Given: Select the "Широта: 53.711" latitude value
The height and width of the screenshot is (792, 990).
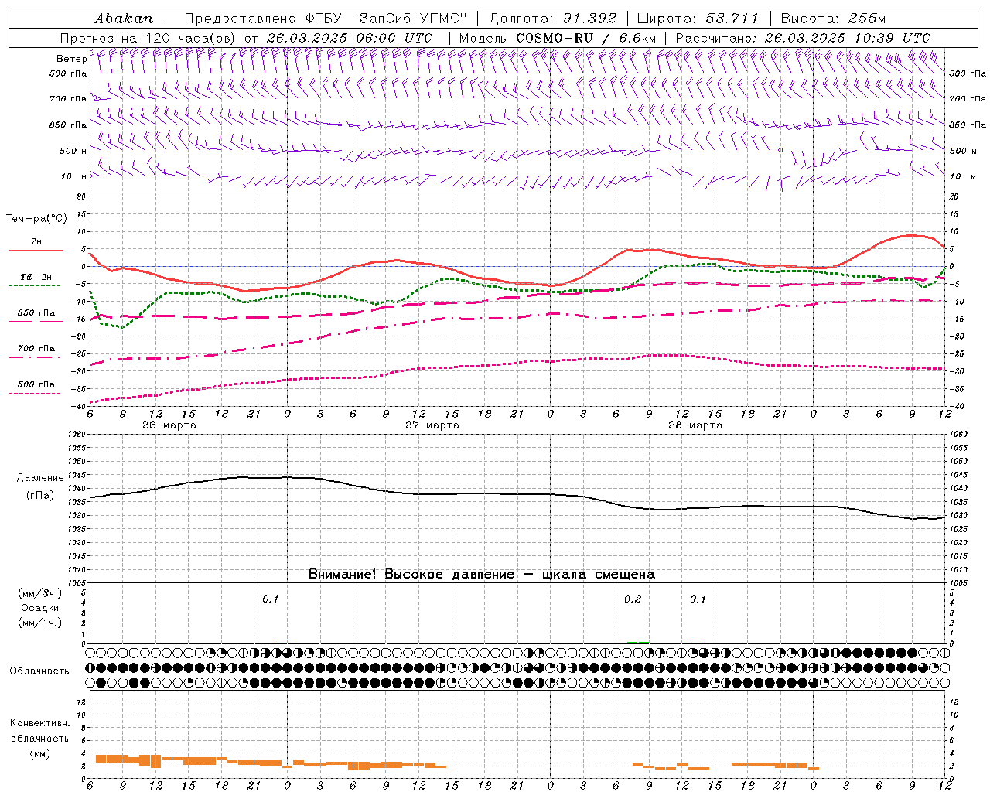Looking at the screenshot, I should (697, 18).
